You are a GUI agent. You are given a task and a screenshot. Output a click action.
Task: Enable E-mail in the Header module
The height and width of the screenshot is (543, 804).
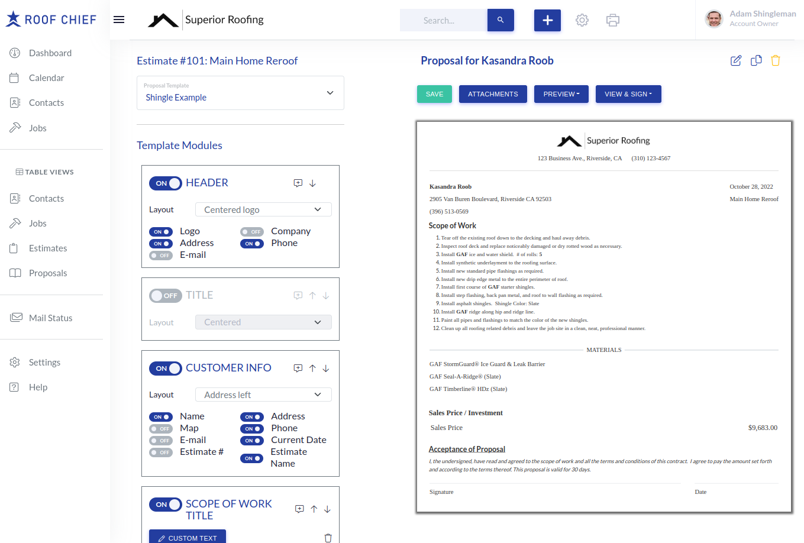[x=160, y=255]
